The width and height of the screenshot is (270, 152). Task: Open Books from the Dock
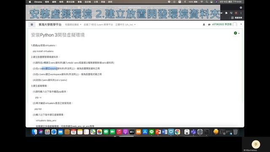point(138,132)
